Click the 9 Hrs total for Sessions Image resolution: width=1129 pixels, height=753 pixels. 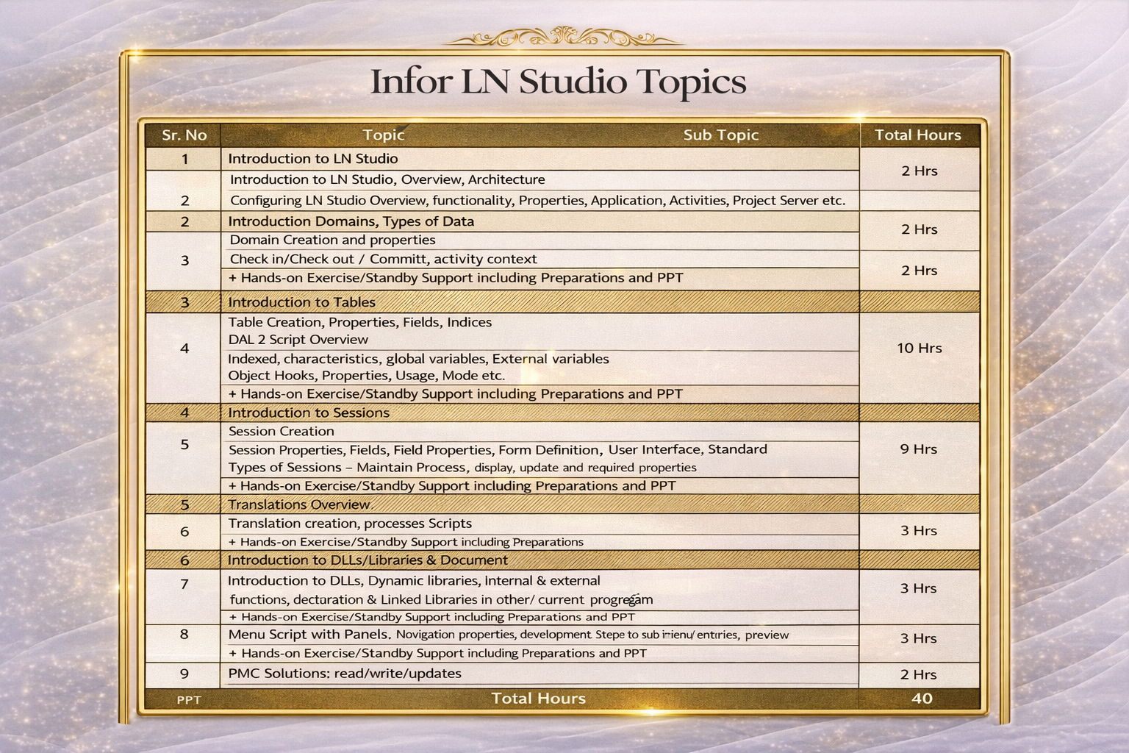pyautogui.click(x=918, y=449)
